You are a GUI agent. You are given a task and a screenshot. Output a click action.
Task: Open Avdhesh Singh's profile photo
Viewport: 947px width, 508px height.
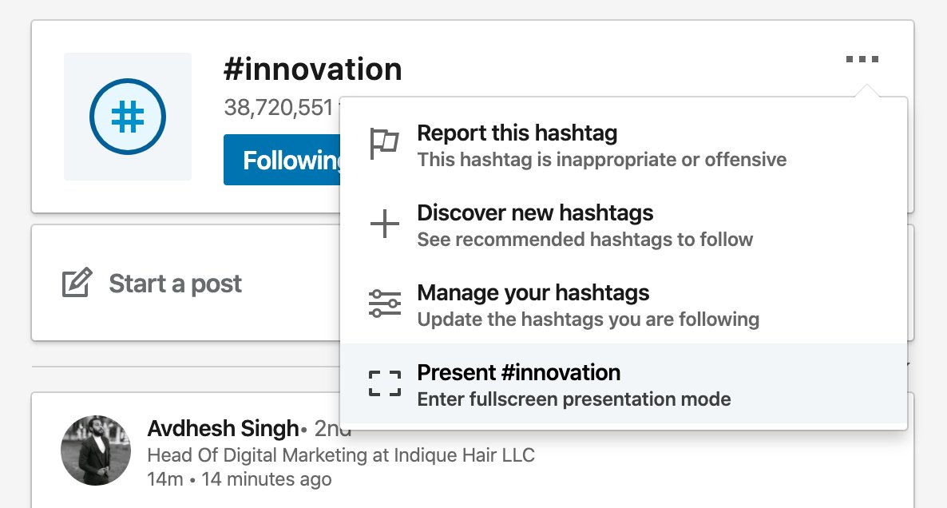pyautogui.click(x=96, y=450)
